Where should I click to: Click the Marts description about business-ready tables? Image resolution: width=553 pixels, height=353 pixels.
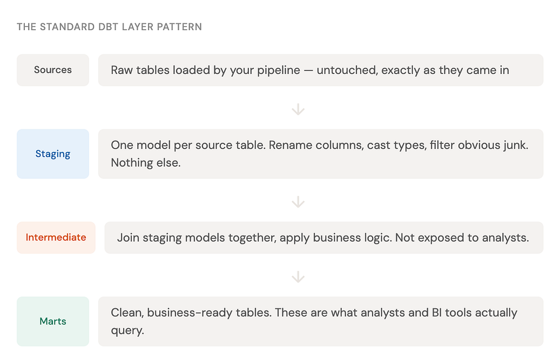(321, 321)
